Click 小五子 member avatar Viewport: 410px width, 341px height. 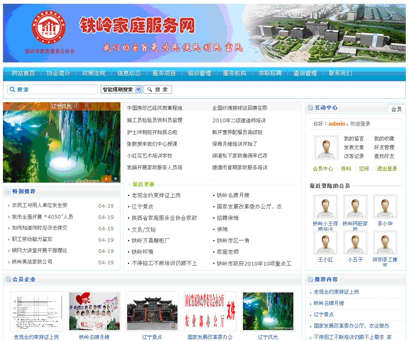355,243
